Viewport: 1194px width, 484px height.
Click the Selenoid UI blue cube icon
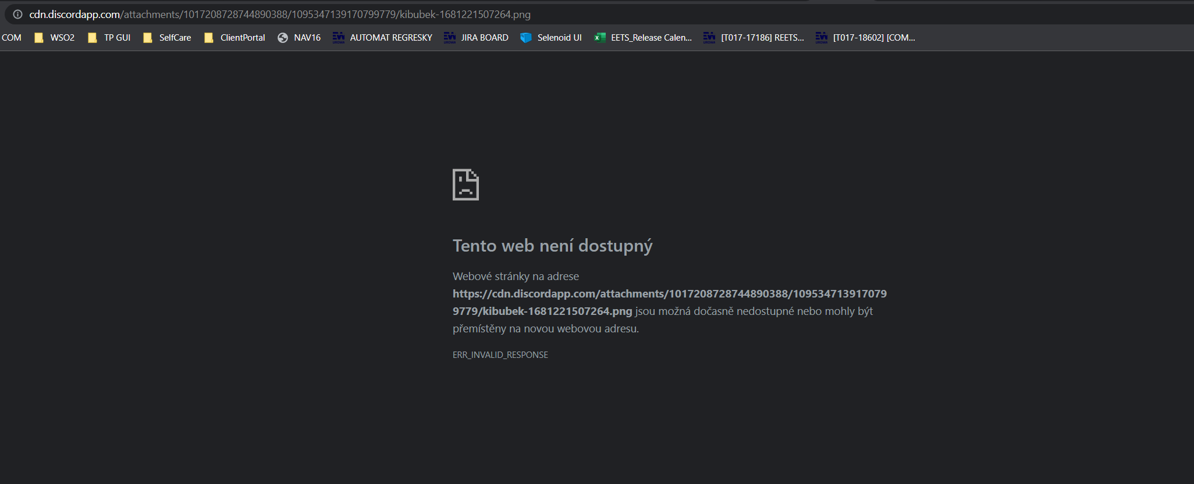pyautogui.click(x=526, y=38)
